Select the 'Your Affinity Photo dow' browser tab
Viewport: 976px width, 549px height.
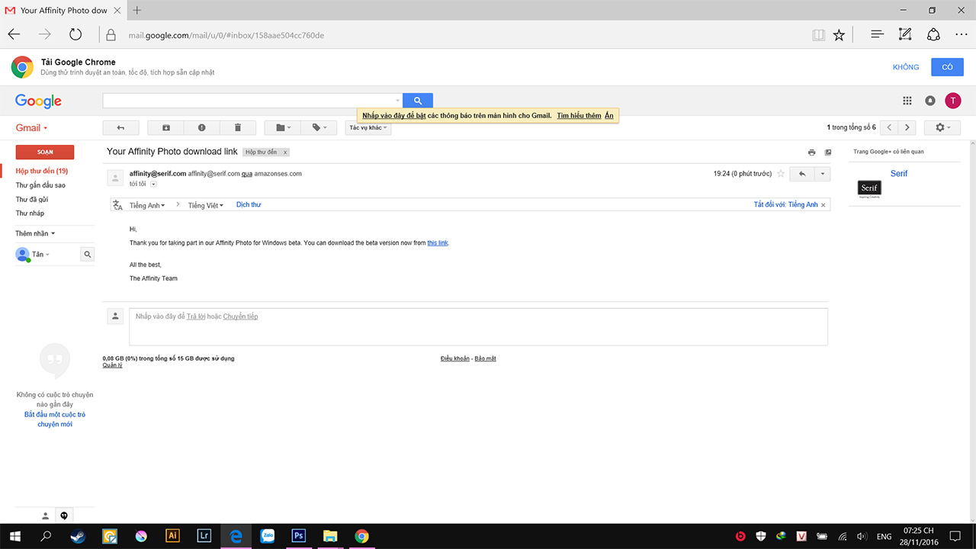(x=63, y=10)
